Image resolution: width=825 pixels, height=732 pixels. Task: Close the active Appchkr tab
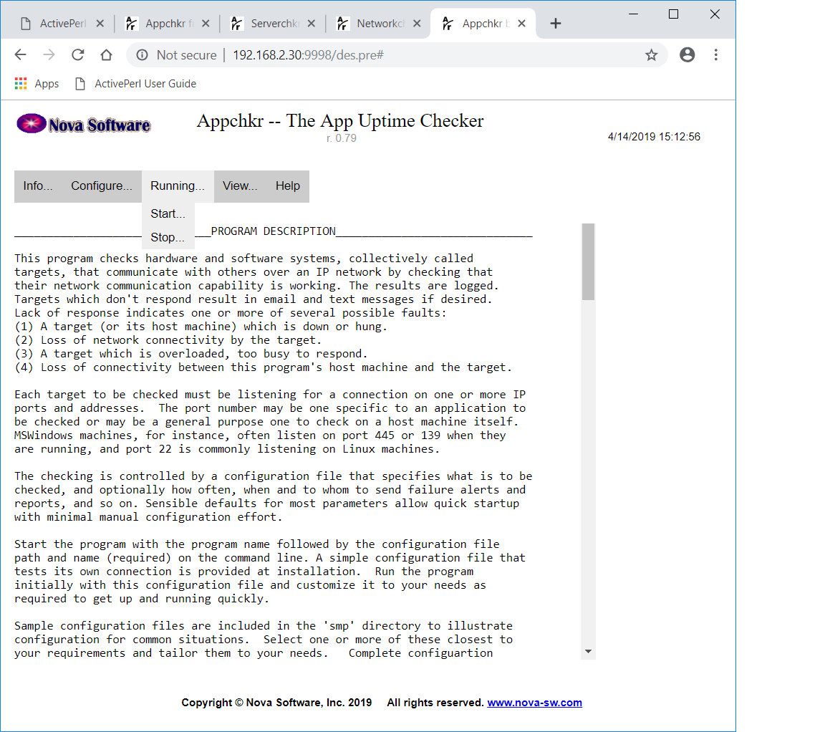tap(521, 23)
